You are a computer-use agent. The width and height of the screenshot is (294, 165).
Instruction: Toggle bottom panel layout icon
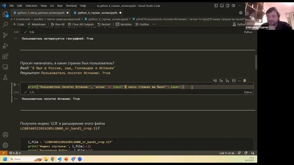[x=222, y=6]
